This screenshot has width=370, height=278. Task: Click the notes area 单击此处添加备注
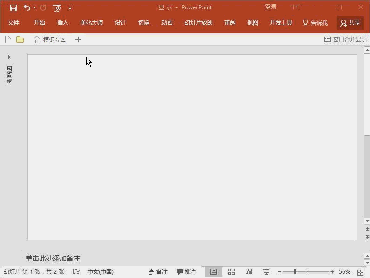[53, 258]
